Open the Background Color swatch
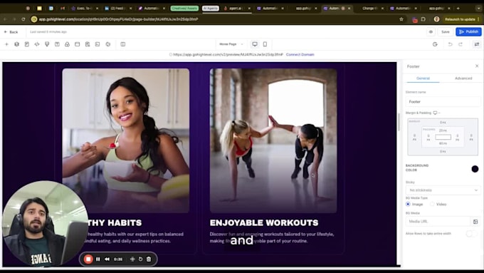Viewport: 484px width, 273px height. (x=475, y=169)
